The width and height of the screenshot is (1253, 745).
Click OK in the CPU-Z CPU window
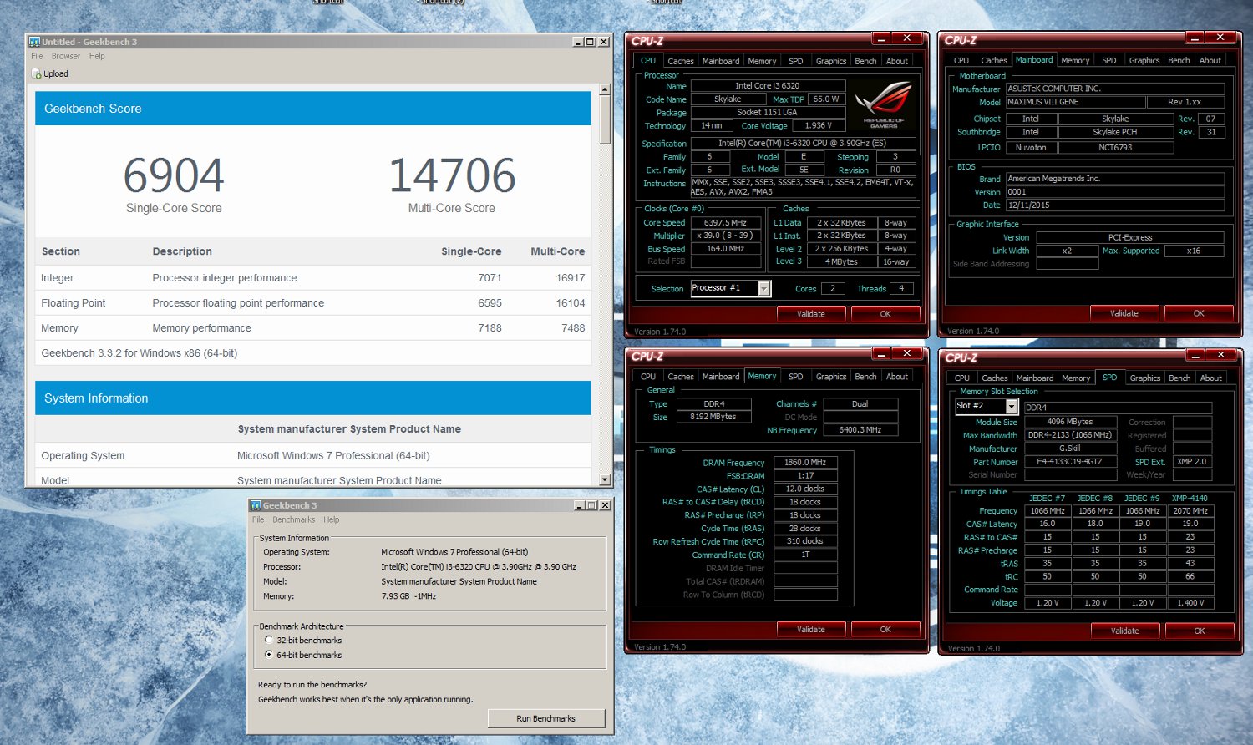885,314
